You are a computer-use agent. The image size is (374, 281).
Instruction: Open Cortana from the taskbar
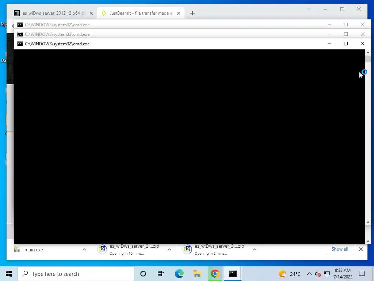pos(143,274)
